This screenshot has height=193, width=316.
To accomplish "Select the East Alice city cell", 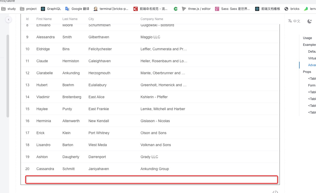I will tap(97, 97).
